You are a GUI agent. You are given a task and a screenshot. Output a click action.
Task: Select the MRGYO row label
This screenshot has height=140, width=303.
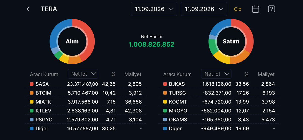[178, 111]
